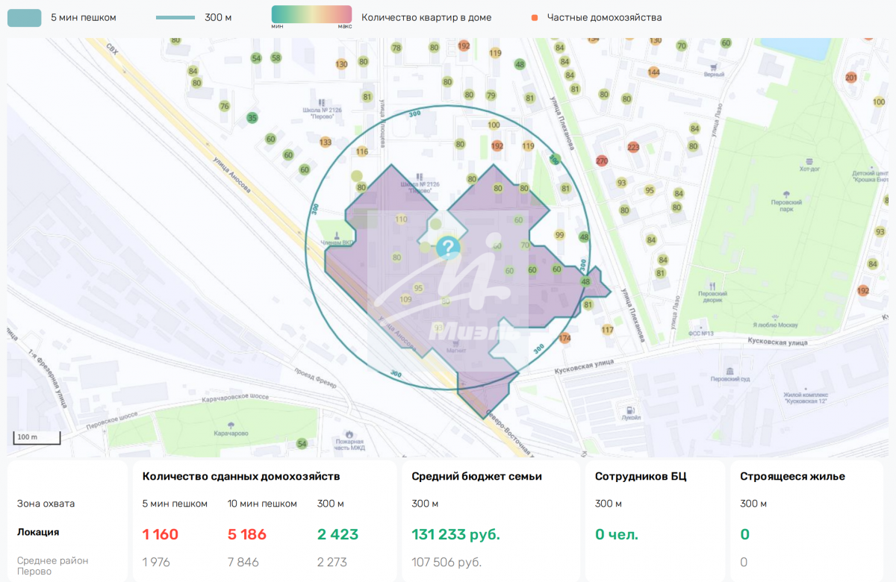Select the Лукойл gas station icon
The width and height of the screenshot is (896, 582).
pyautogui.click(x=631, y=409)
